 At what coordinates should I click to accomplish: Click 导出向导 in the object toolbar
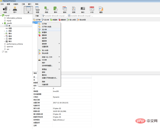(x=81, y=20)
